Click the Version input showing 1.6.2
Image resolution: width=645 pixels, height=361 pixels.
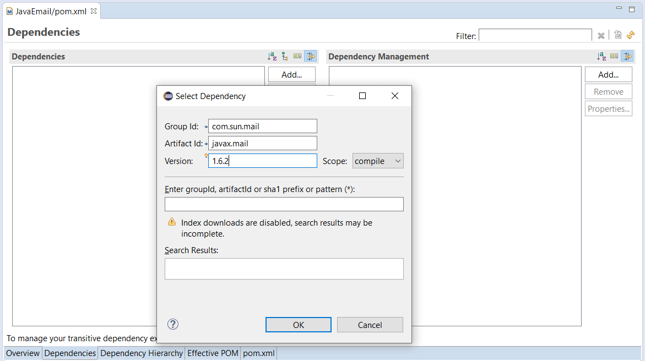coord(263,160)
